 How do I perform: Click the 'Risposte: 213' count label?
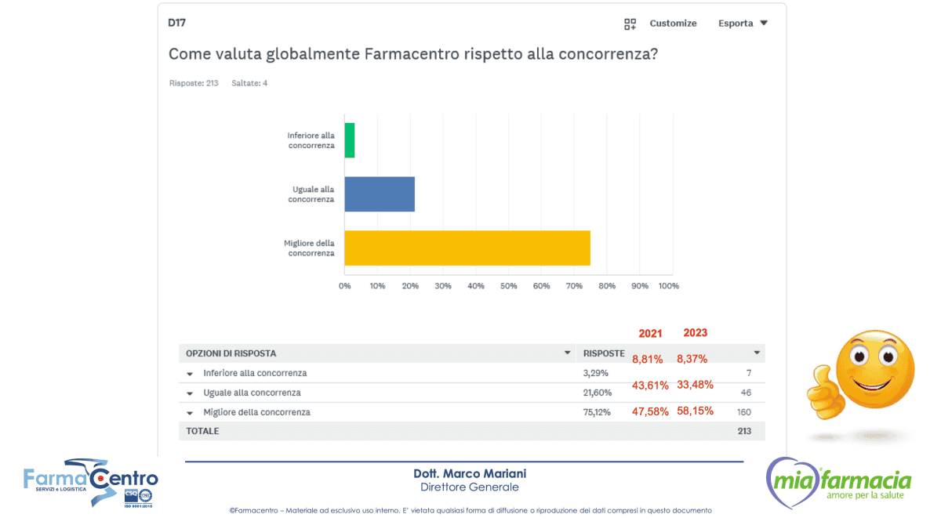(194, 83)
